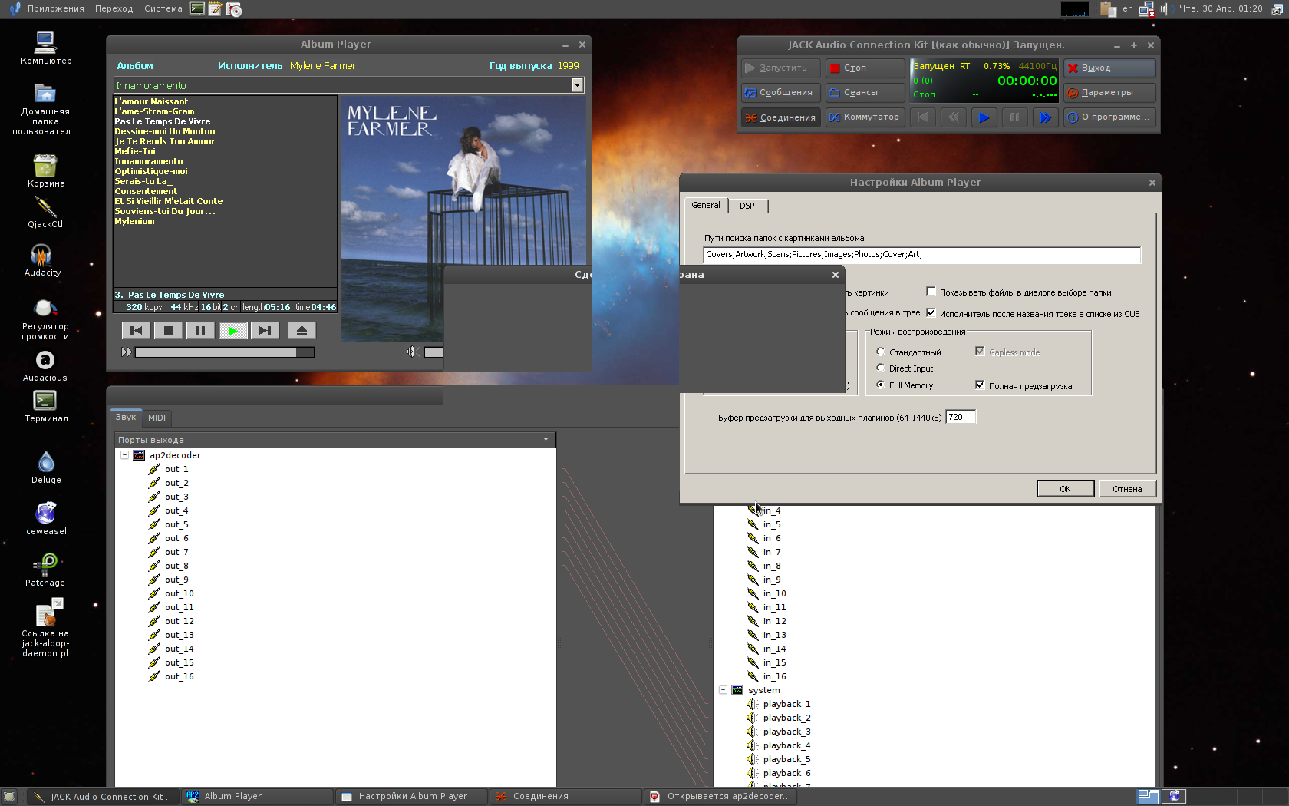Open Система menu

point(163,8)
